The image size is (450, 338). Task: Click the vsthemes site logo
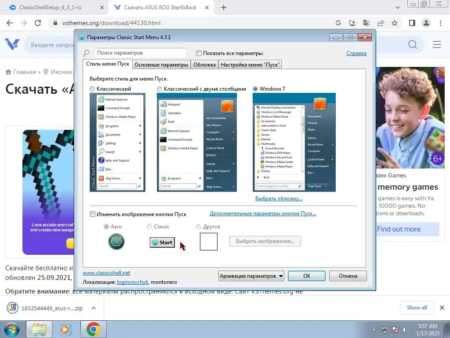(x=12, y=44)
